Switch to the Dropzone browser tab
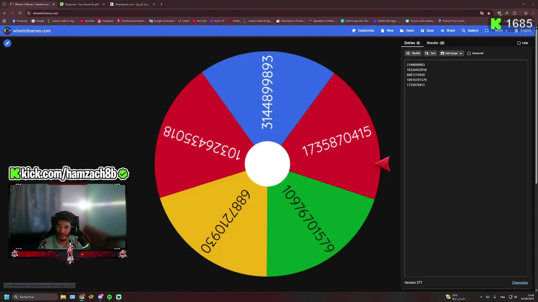 coord(82,4)
